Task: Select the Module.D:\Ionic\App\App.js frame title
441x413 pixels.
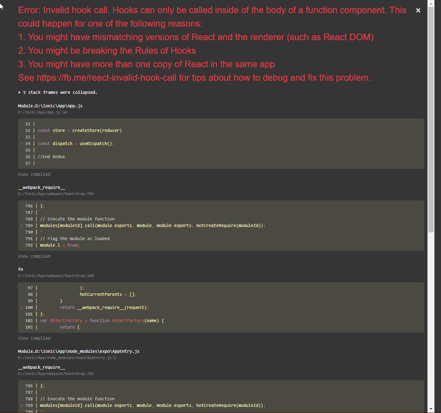Action: pyautogui.click(x=50, y=106)
